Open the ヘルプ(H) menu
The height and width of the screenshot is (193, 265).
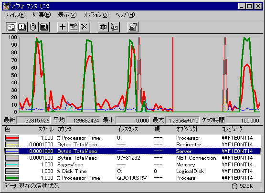(x=125, y=15)
